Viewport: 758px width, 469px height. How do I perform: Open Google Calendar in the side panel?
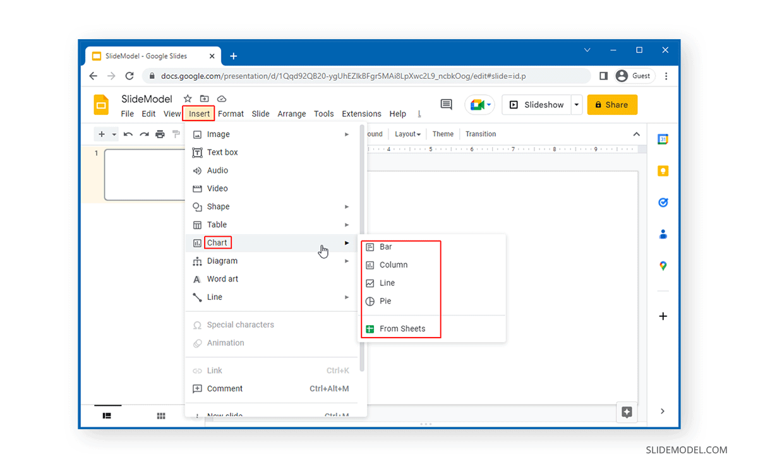pos(662,138)
